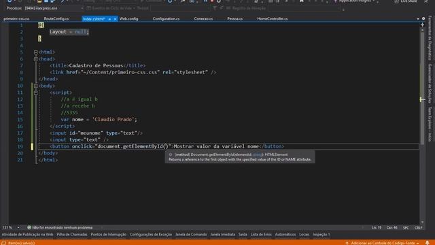Image resolution: width=435 pixels, height=245 pixels.
Task: Open the Janela Imediata panel
Action: [x=222, y=234]
